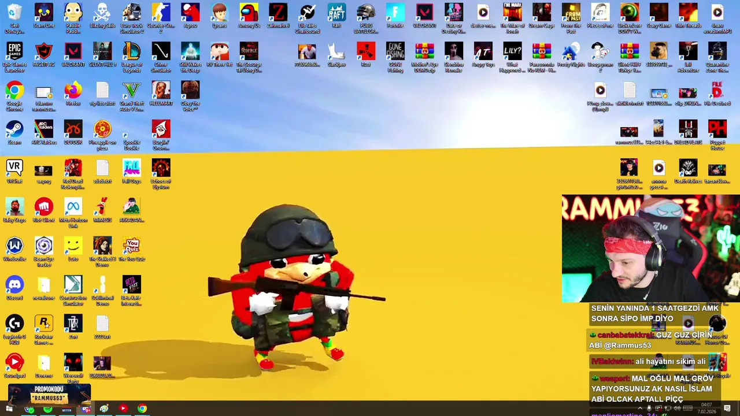Launch the Raft shortcut
Screen dimensions: 740x416
tap(336, 16)
